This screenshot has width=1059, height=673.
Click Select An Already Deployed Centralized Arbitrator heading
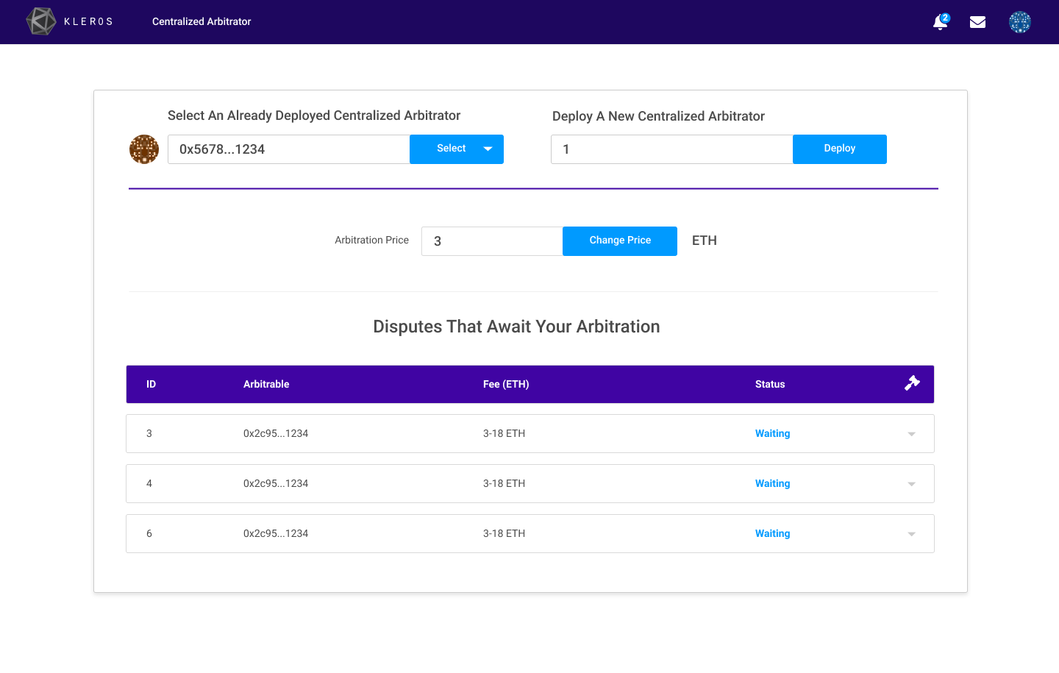314,115
